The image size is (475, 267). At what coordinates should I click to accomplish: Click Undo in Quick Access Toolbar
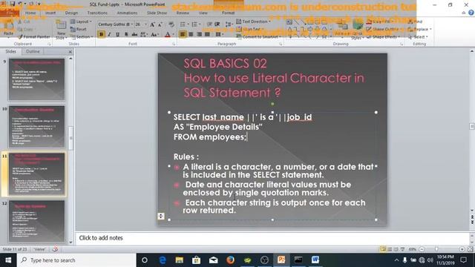tap(20, 4)
